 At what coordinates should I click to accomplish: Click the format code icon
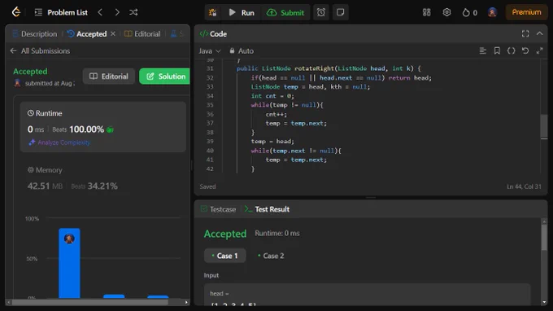[483, 50]
